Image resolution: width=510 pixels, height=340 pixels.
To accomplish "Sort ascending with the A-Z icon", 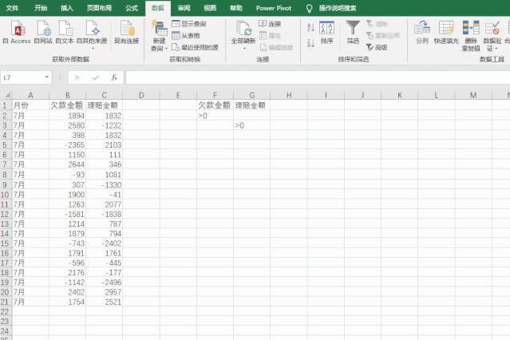I will coord(310,26).
